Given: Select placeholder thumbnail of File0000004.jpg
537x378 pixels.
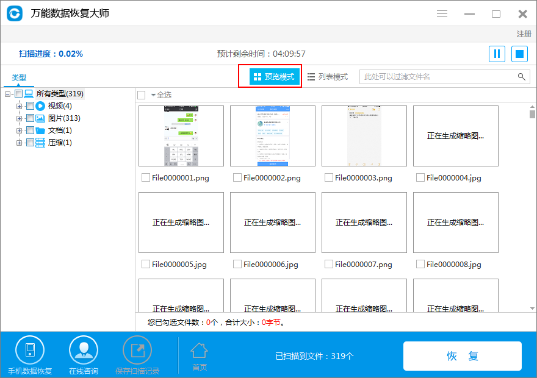Looking at the screenshot, I should tap(455, 136).
